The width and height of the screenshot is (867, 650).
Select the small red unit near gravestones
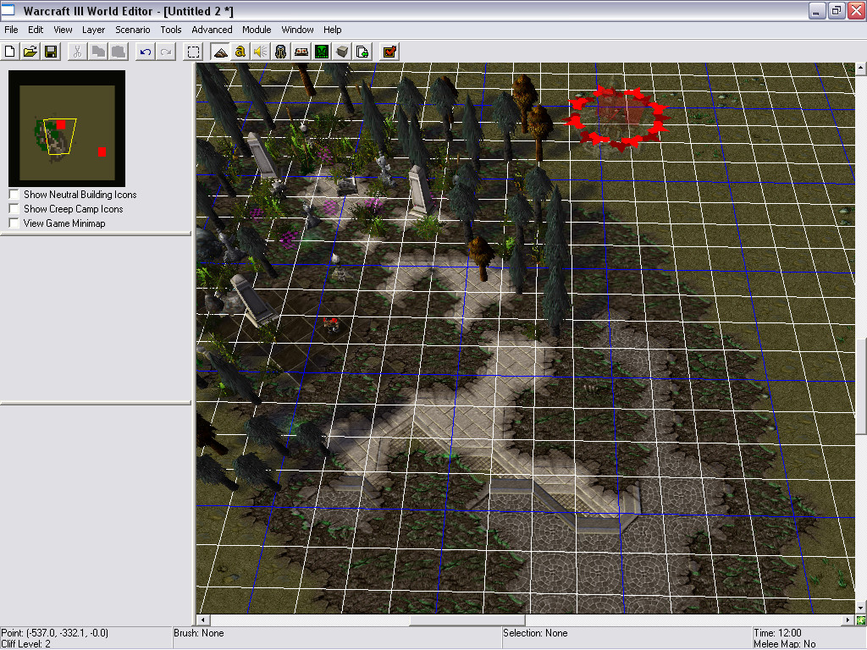[x=331, y=324]
